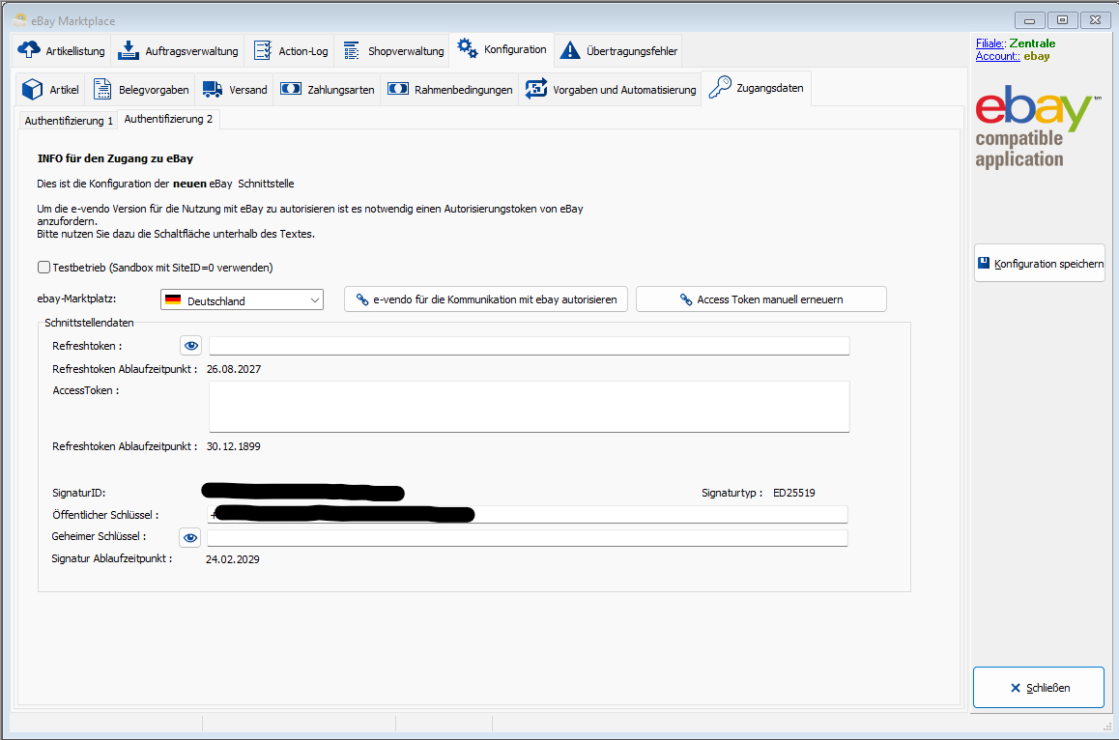This screenshot has width=1119, height=740.
Task: Click the Artikellistung cloud upload icon
Action: click(x=29, y=50)
